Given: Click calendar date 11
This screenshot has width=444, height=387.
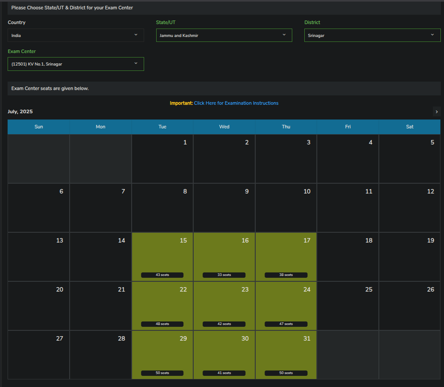Looking at the screenshot, I should click(x=348, y=208).
